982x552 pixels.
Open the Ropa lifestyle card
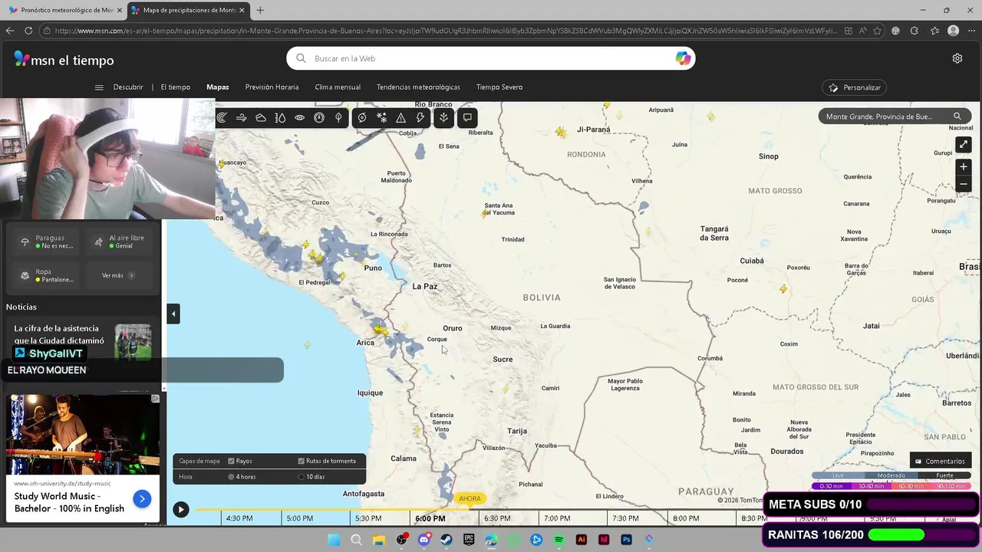(48, 275)
